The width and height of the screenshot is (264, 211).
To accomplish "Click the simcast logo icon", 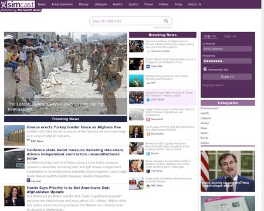I will click(x=4, y=4).
